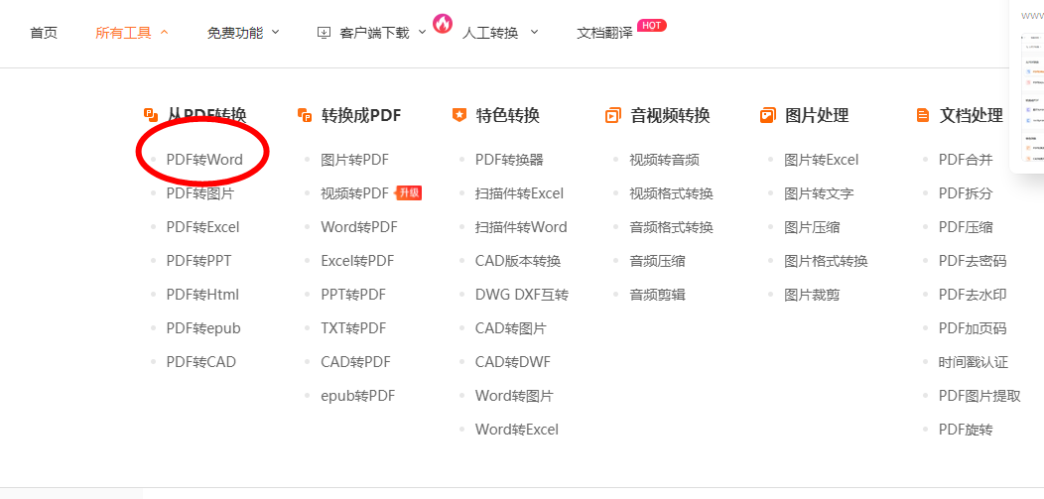Viewport: 1044px width, 499px height.
Task: Open the 客户端下载 menu
Action: (x=374, y=33)
